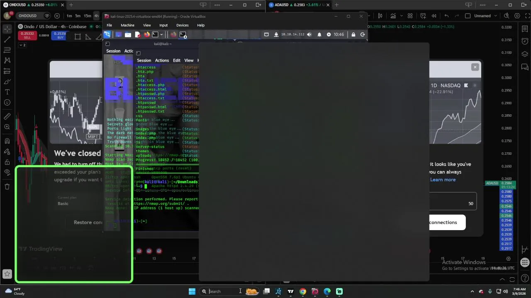Toggle magnet mode in left toolbar

tap(7, 141)
